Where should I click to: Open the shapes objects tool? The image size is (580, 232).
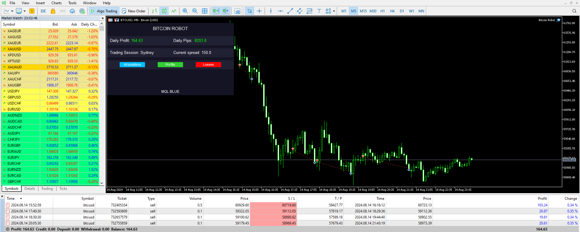(x=328, y=11)
